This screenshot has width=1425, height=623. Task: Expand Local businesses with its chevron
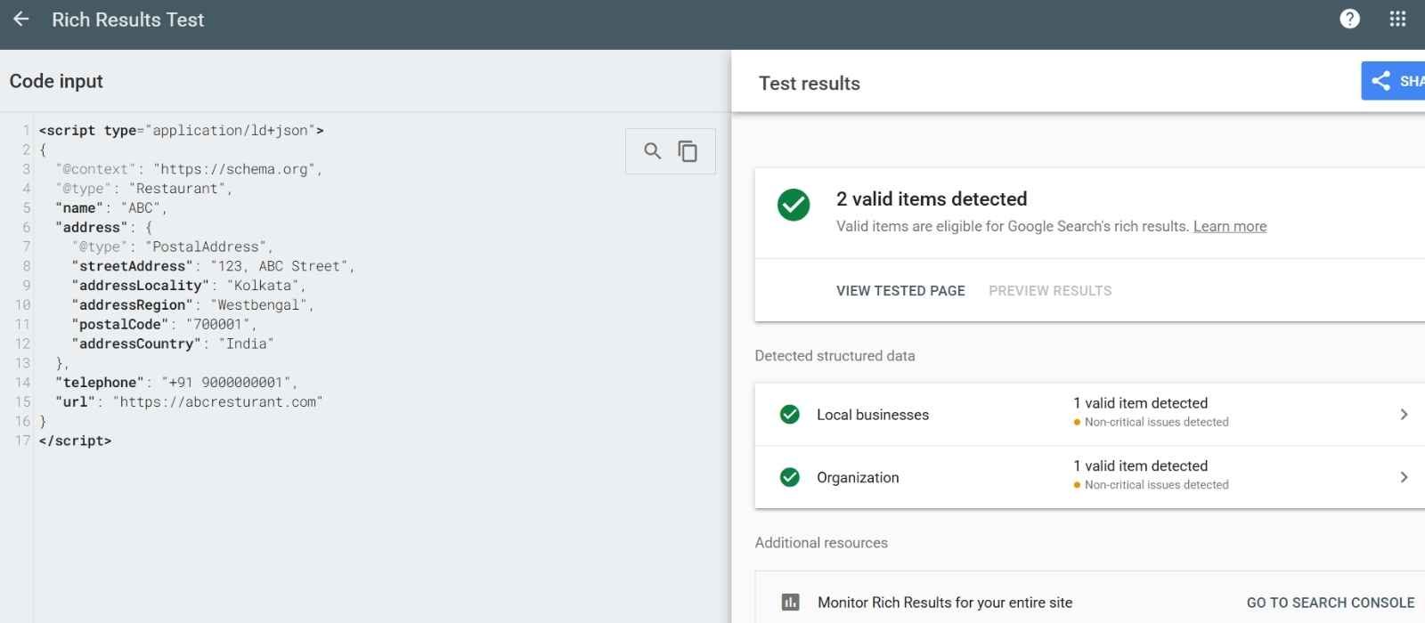tap(1404, 415)
